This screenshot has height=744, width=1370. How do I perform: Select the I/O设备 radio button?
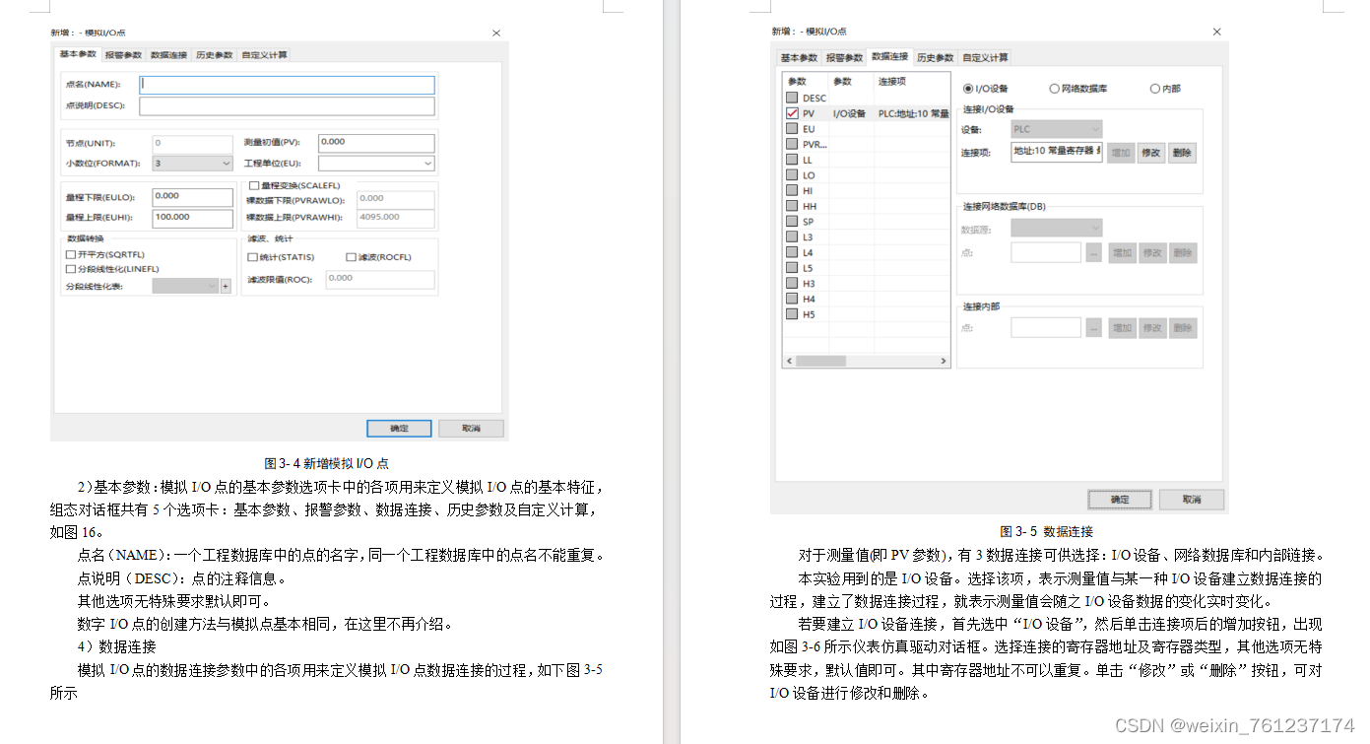[967, 89]
